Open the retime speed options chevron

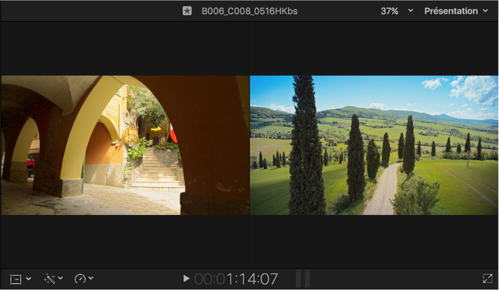[x=91, y=278]
